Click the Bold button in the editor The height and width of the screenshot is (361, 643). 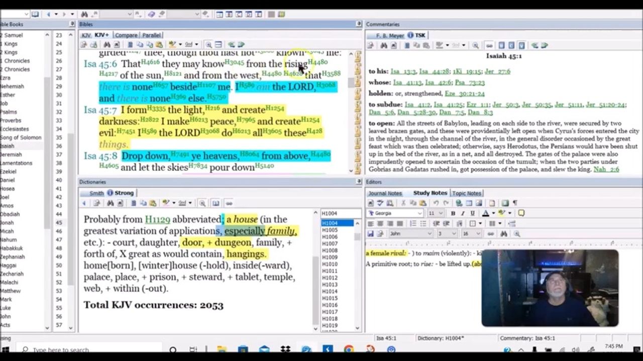point(453,213)
